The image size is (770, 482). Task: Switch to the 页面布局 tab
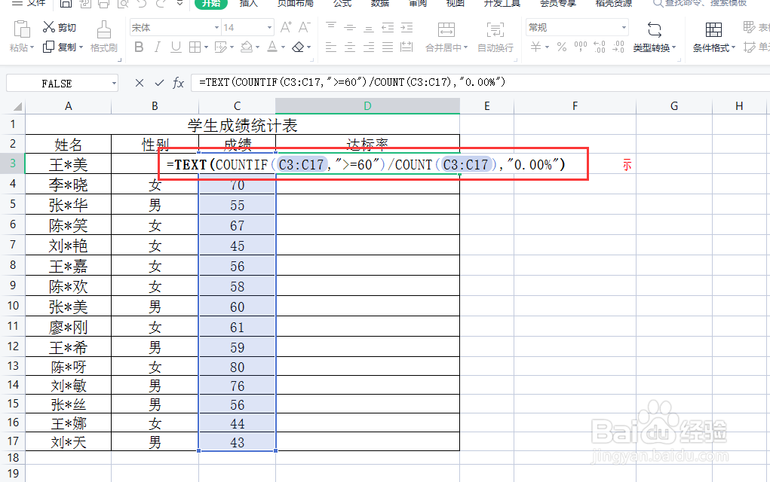click(x=295, y=3)
